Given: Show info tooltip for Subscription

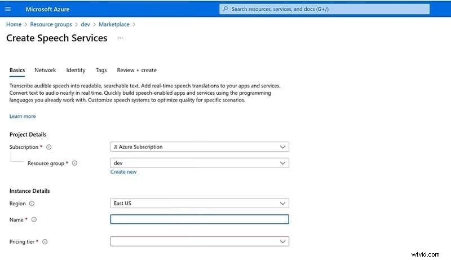Looking at the screenshot, I should coord(49,147).
